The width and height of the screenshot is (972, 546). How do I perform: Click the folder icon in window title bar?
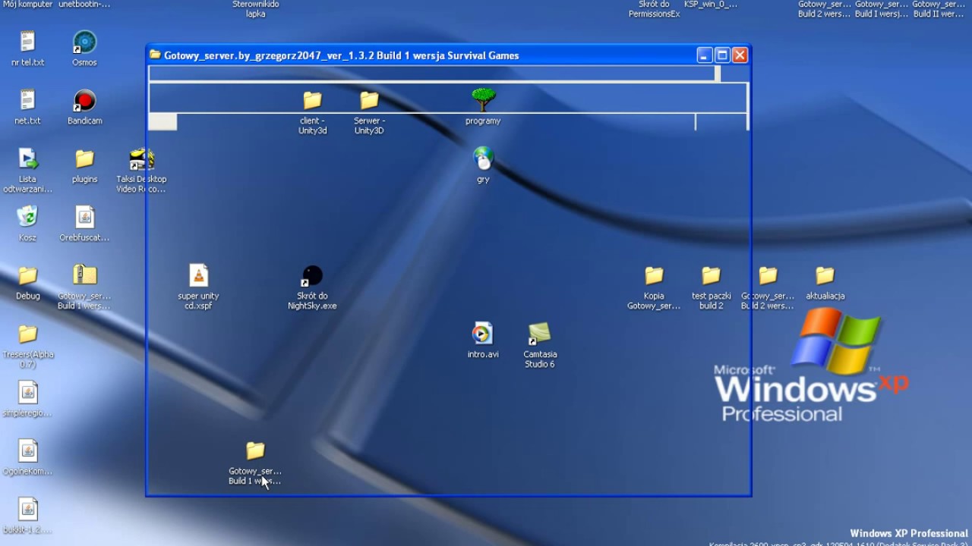(x=155, y=55)
